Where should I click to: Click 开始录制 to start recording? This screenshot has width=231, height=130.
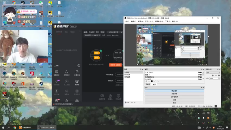174,94
